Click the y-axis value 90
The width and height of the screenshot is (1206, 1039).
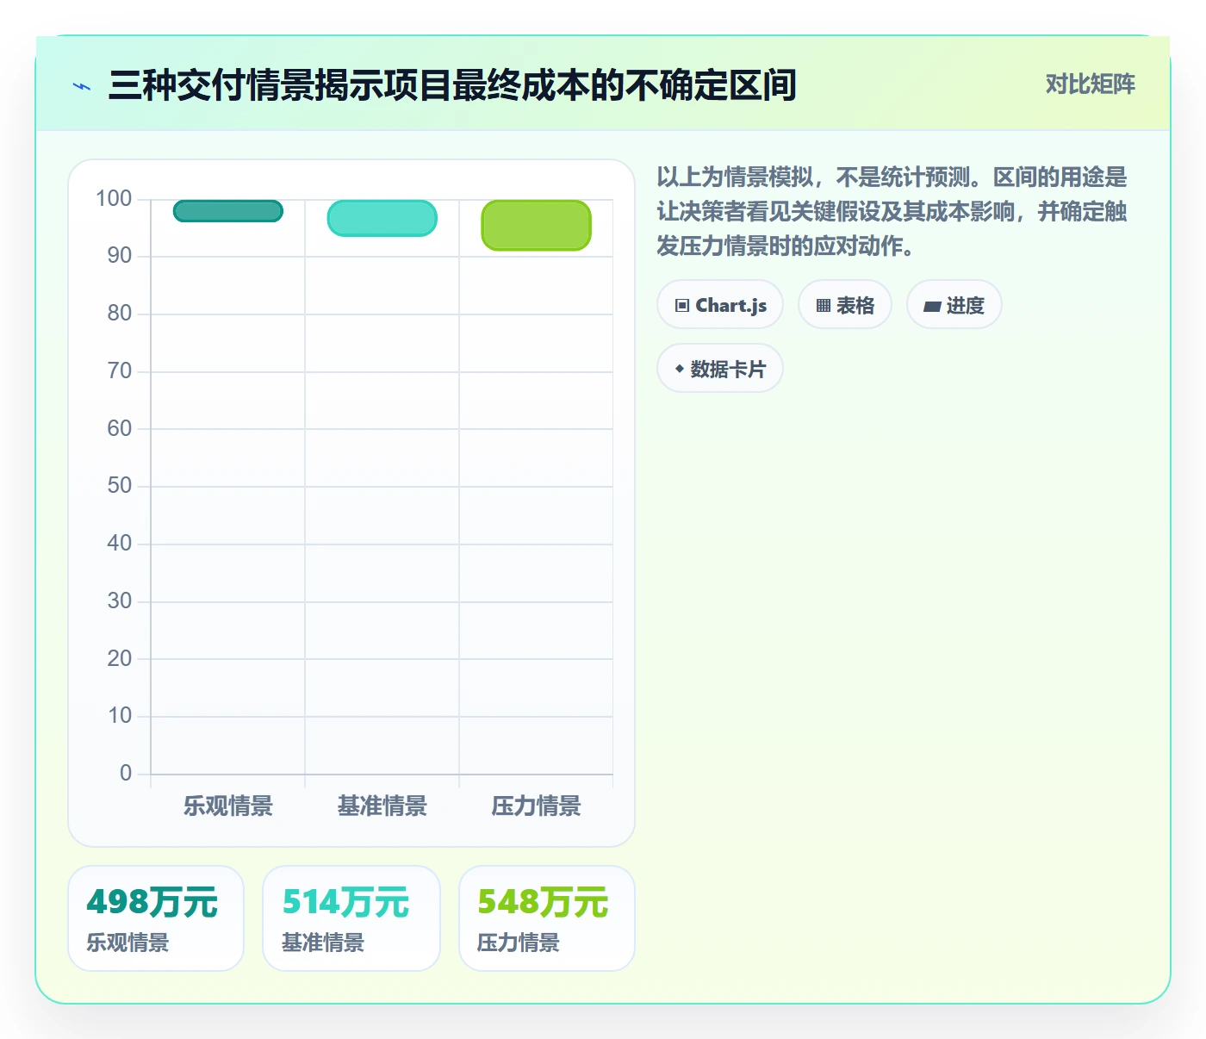point(120,256)
